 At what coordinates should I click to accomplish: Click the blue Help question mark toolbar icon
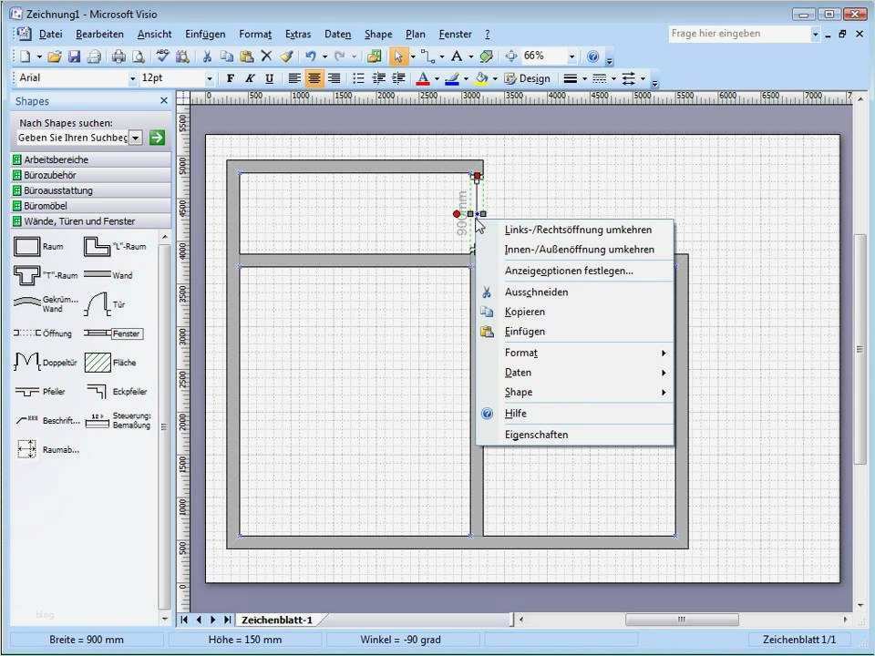(593, 56)
